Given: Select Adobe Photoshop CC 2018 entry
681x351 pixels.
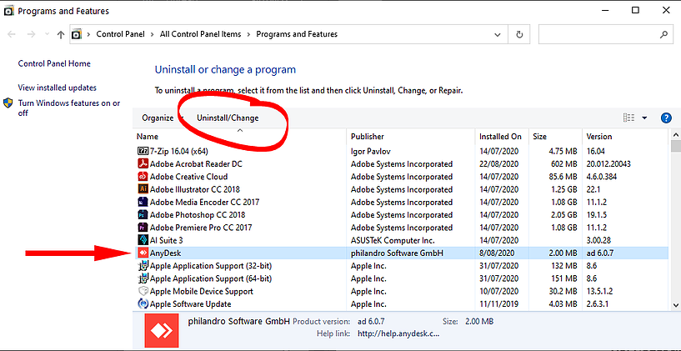Looking at the screenshot, I should 198,214.
